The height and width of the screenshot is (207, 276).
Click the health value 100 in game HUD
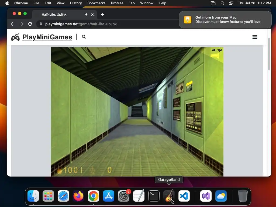70,170
